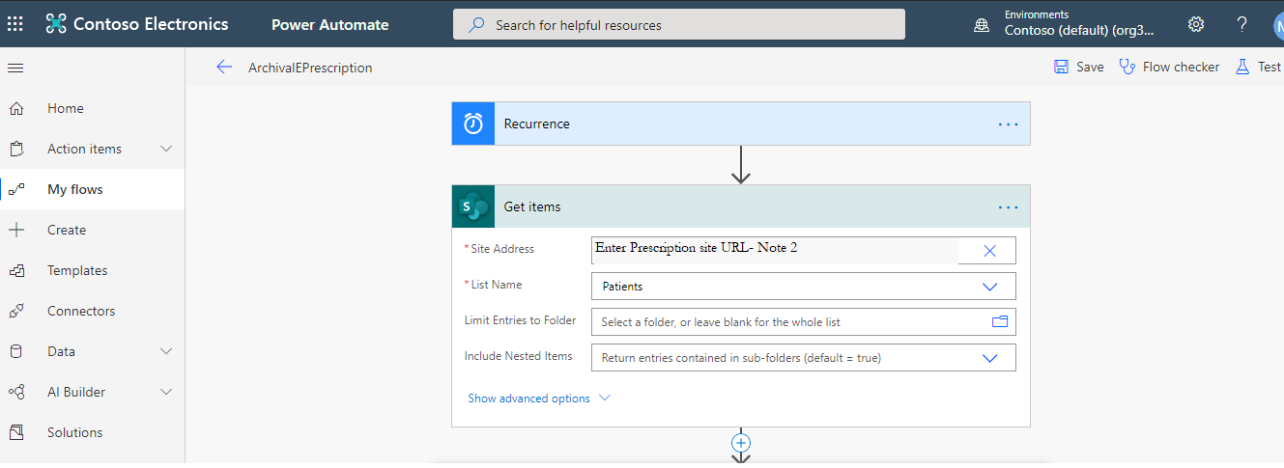The width and height of the screenshot is (1284, 468).
Task: Open the Settings gear icon
Action: tap(1196, 24)
